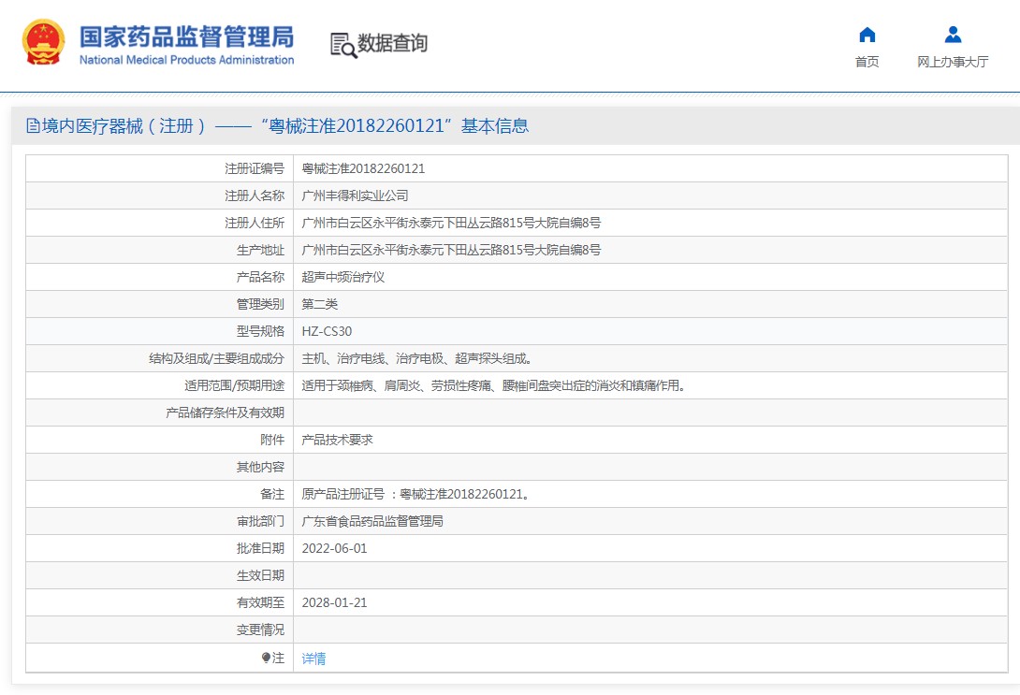The image size is (1020, 695).
Task: Click the 注册人名称 label
Action: pyautogui.click(x=255, y=195)
